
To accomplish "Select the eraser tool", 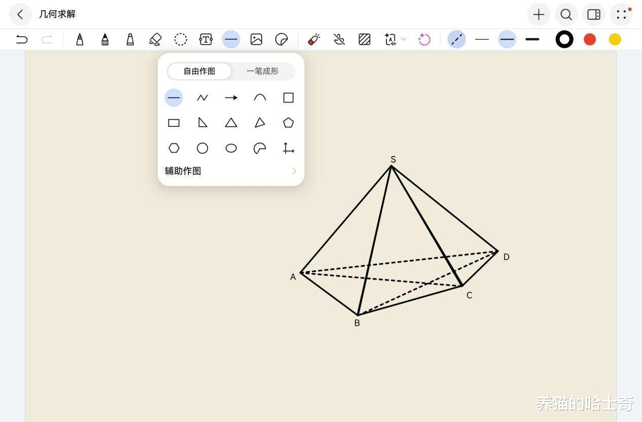I will [155, 39].
